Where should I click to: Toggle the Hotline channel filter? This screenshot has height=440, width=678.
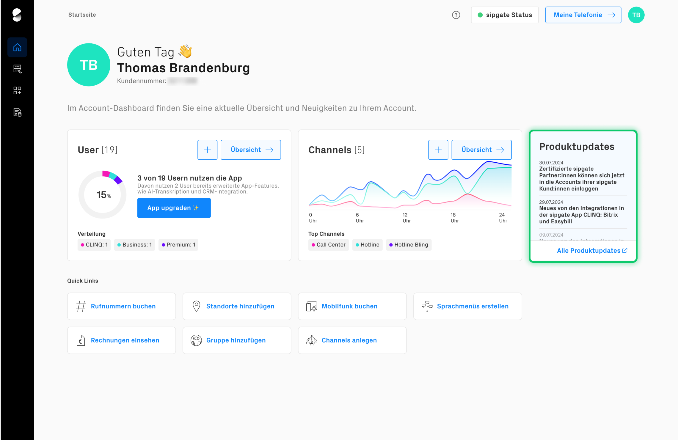(x=367, y=245)
